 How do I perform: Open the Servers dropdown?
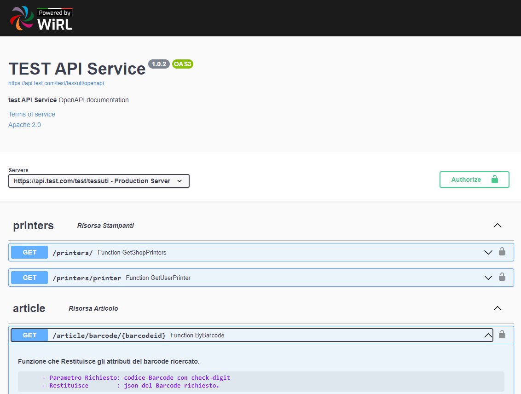pyautogui.click(x=98, y=181)
